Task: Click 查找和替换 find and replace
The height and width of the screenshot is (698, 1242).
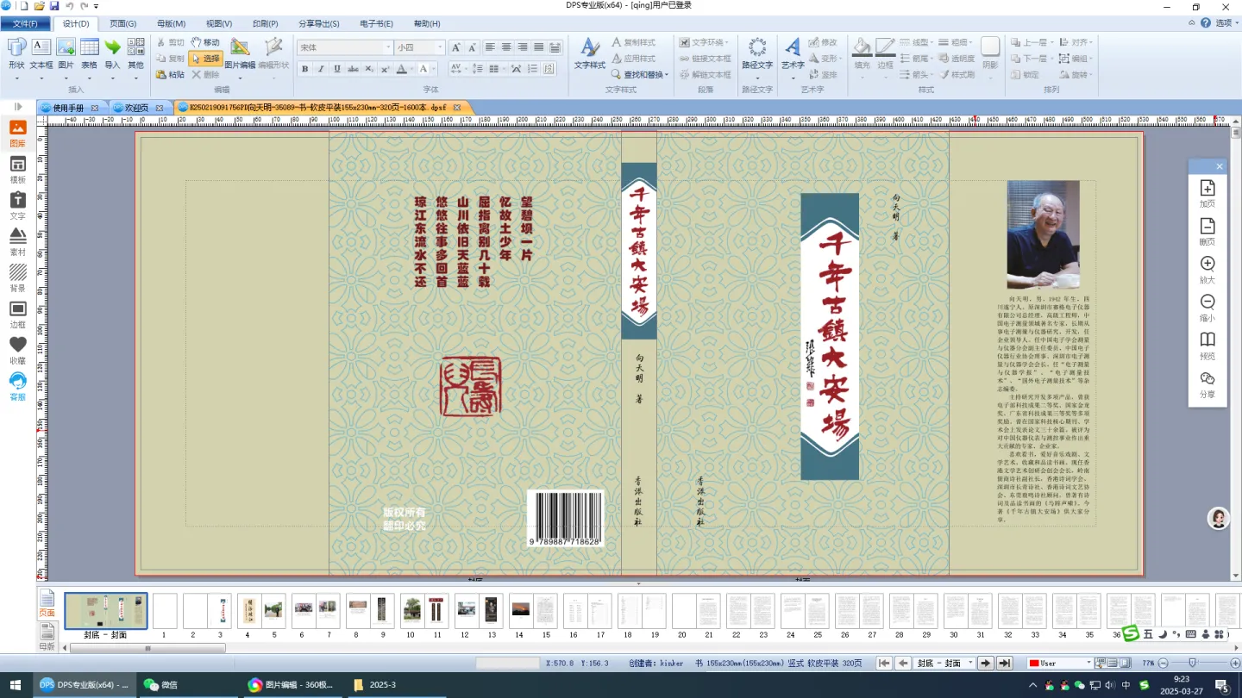Action: point(640,75)
